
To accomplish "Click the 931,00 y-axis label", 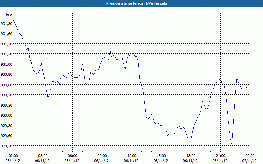I will click(x=6, y=64).
